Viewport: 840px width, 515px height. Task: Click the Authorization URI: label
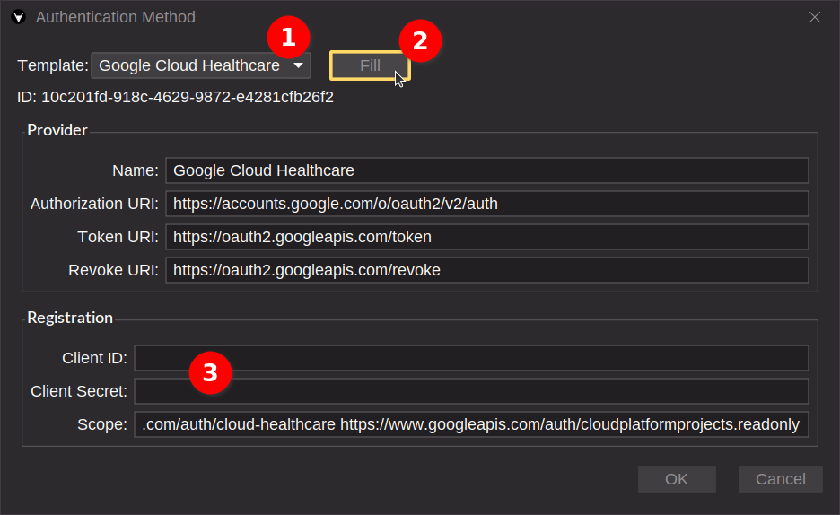[94, 204]
